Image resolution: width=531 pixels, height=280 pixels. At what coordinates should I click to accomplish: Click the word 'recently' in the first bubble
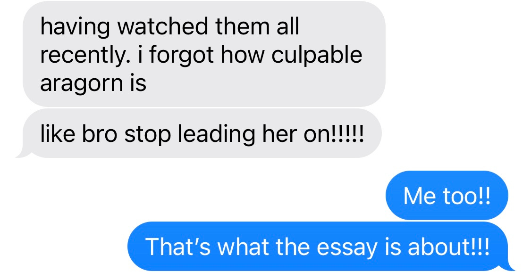[x=85, y=56]
